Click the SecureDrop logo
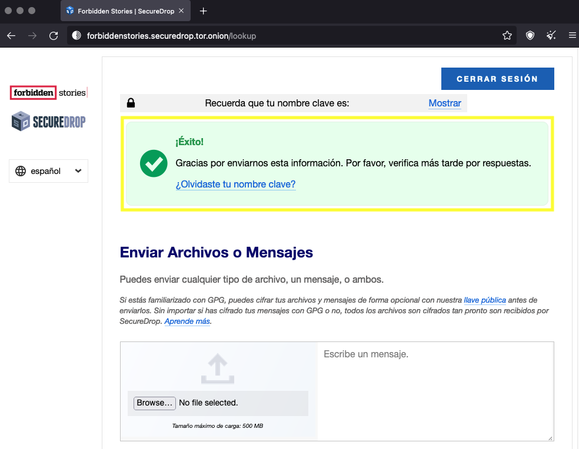The image size is (579, 449). click(49, 121)
